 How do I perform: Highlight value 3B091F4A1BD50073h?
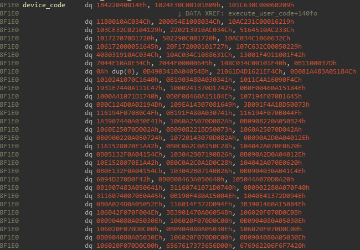(x=277, y=105)
